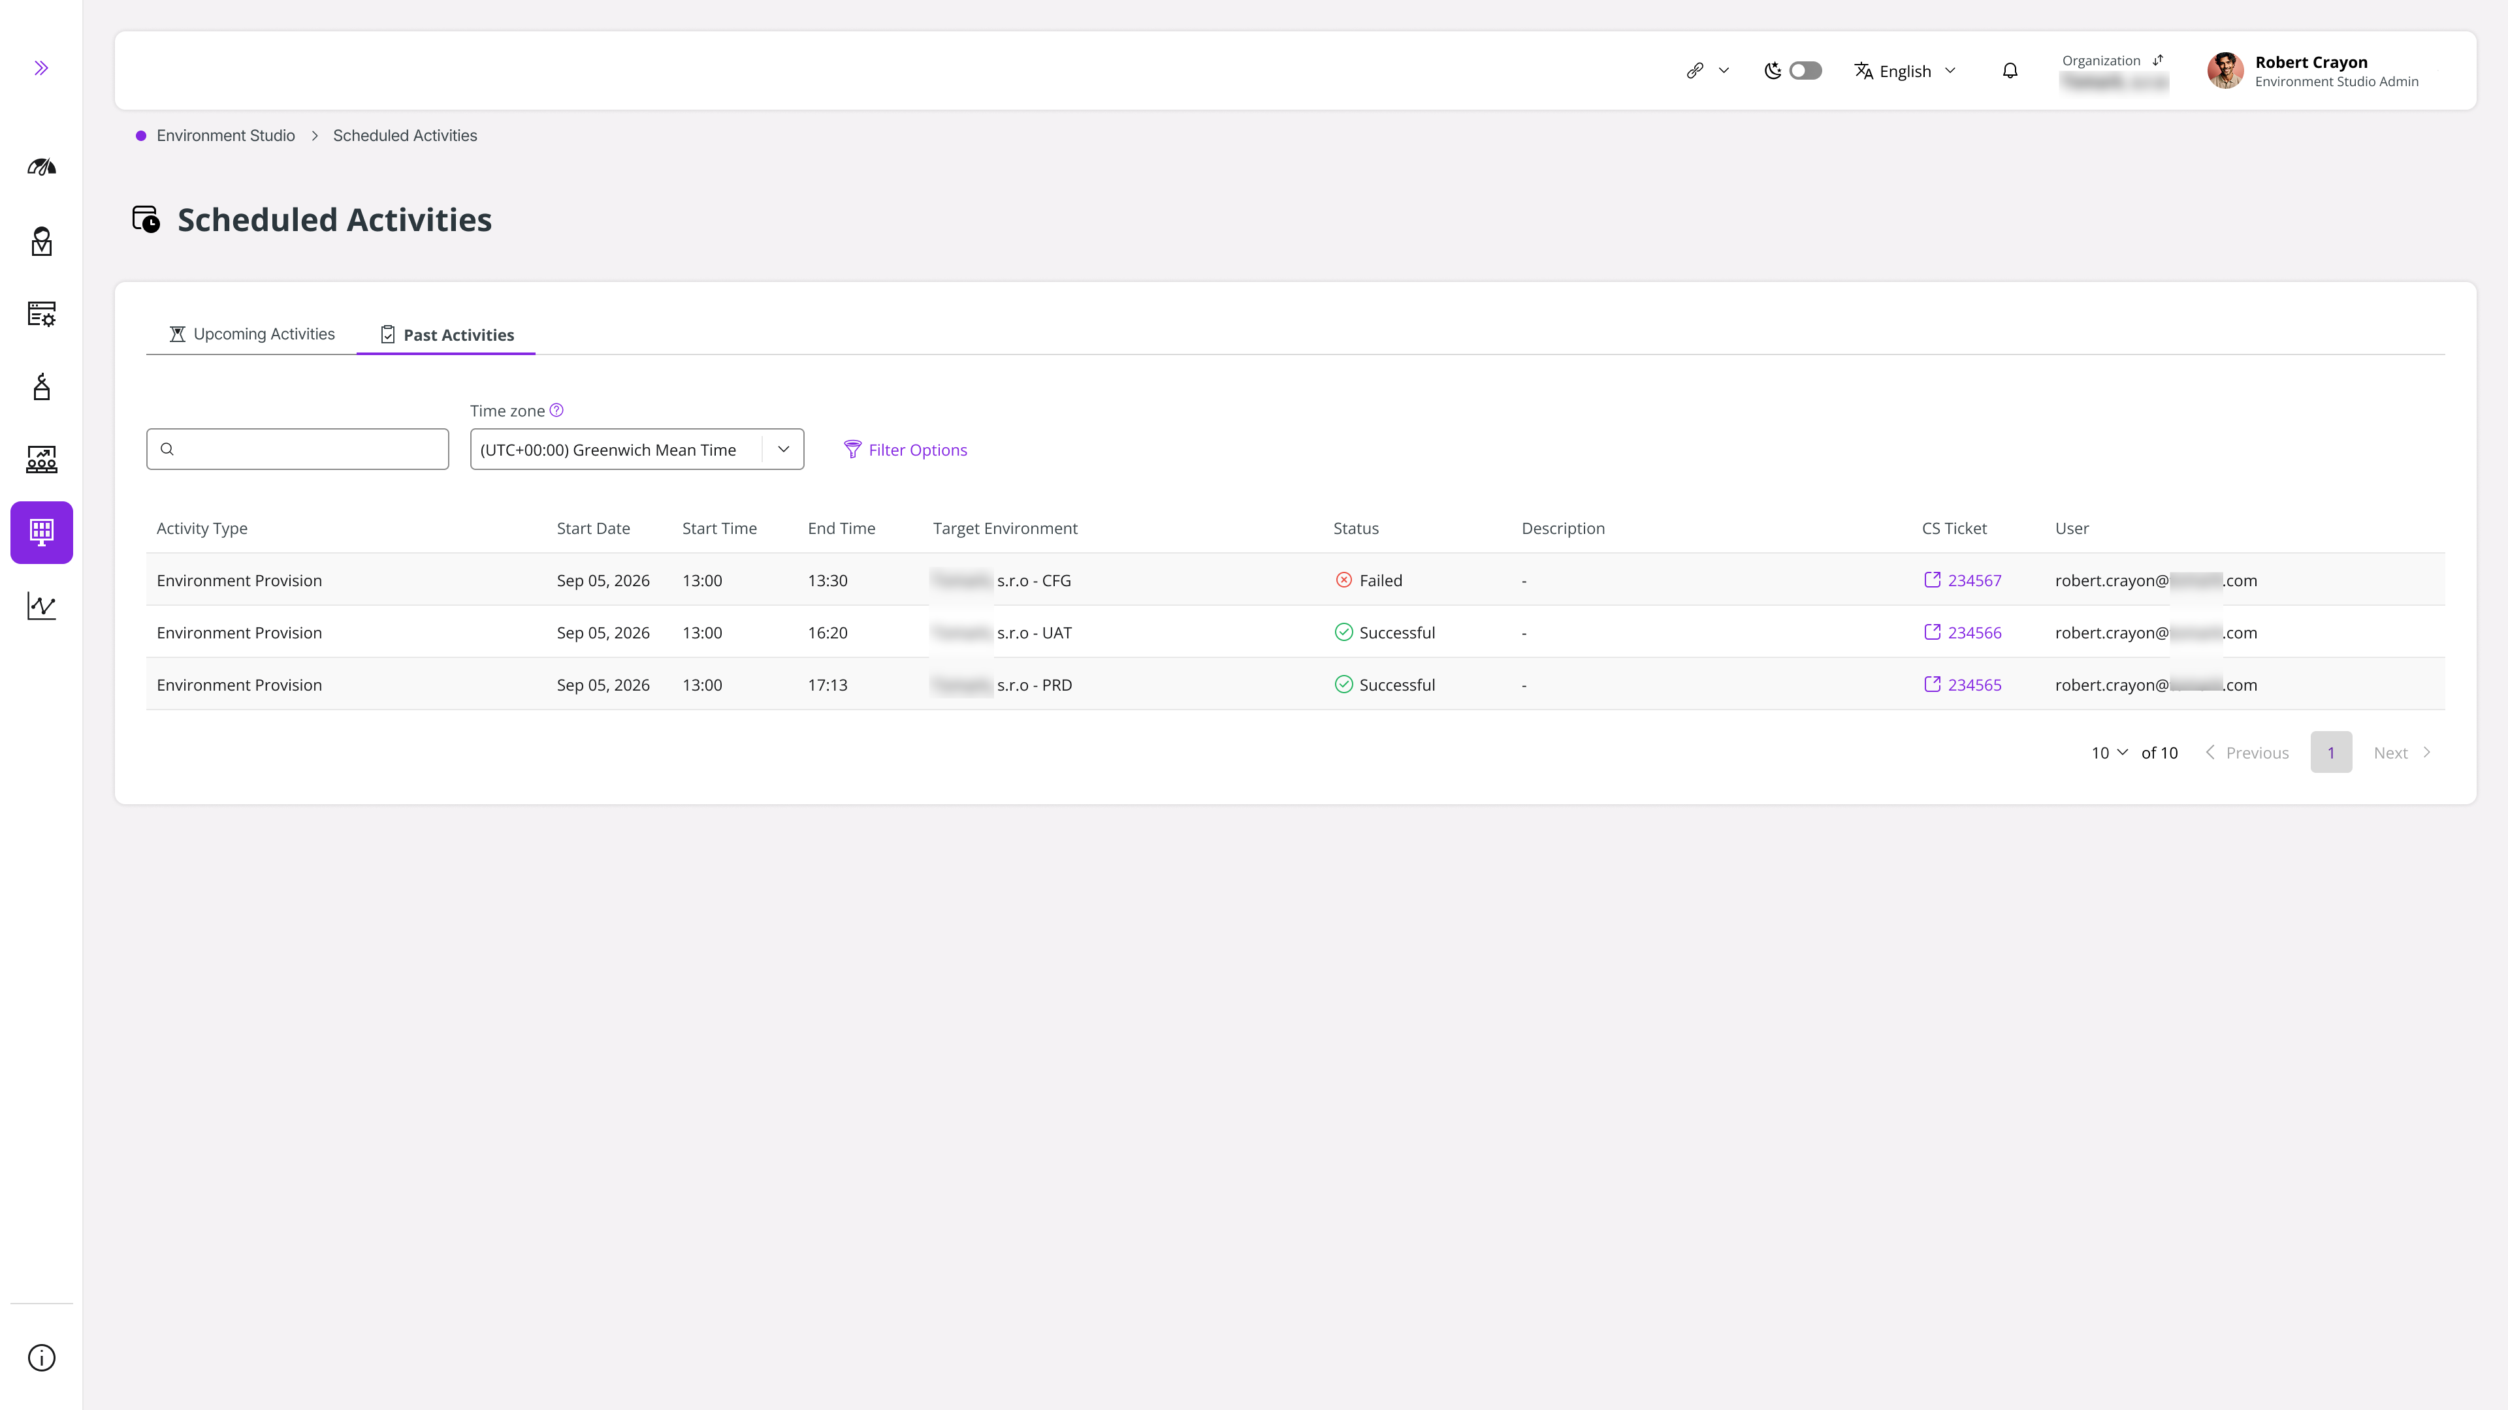Open the badge sidebar icon
Image resolution: width=2508 pixels, height=1410 pixels.
41,242
